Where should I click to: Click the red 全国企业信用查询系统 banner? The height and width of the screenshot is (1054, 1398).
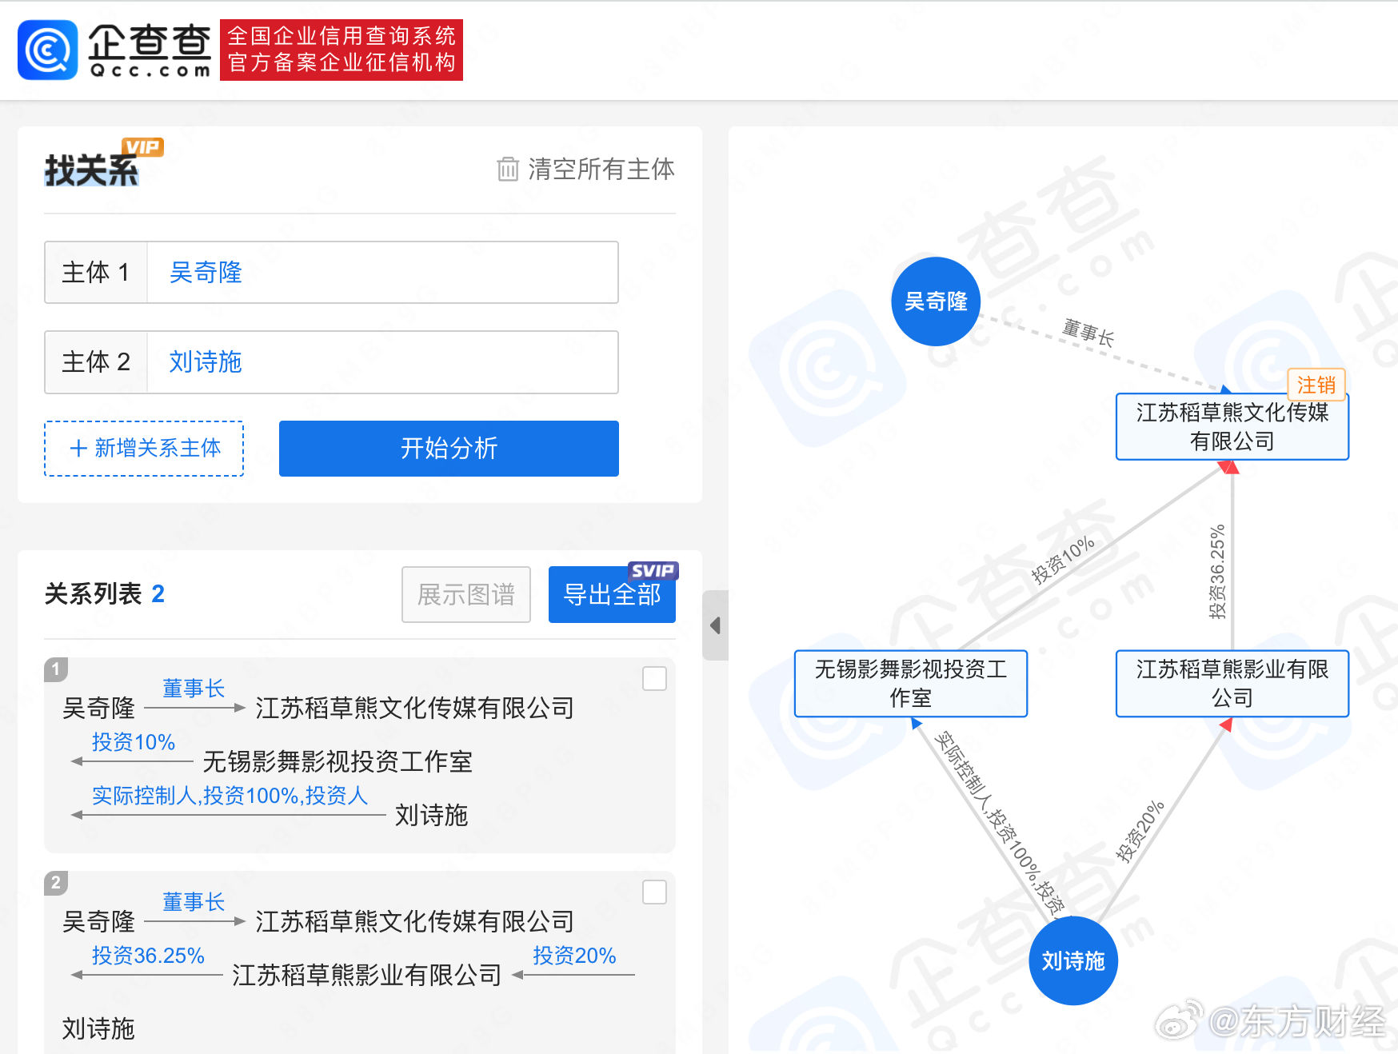coord(342,50)
